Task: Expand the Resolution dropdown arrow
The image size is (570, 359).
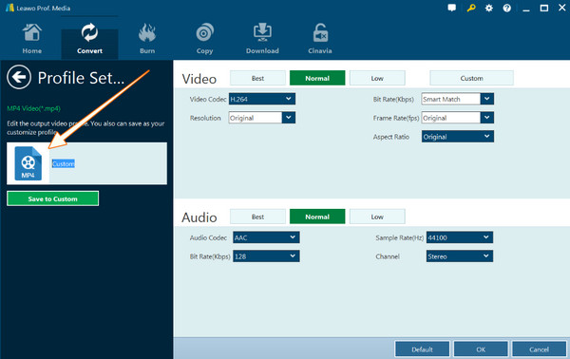Action: (288, 118)
